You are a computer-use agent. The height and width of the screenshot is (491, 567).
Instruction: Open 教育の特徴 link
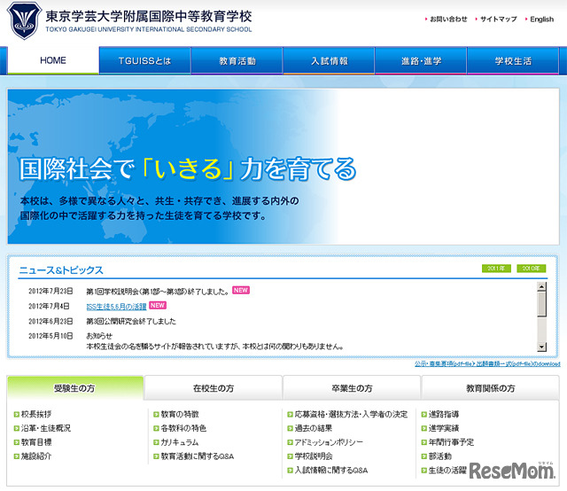(180, 414)
